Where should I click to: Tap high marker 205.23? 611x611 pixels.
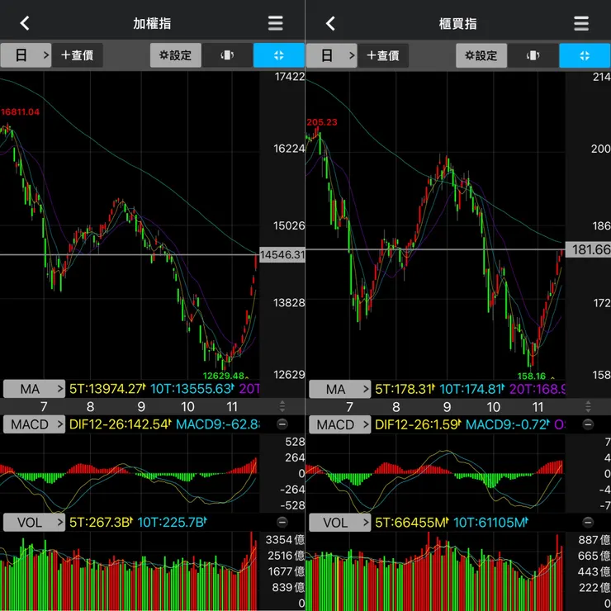coord(322,122)
